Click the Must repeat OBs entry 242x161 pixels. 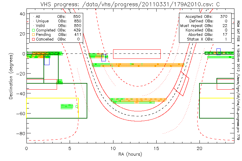(x=196, y=25)
